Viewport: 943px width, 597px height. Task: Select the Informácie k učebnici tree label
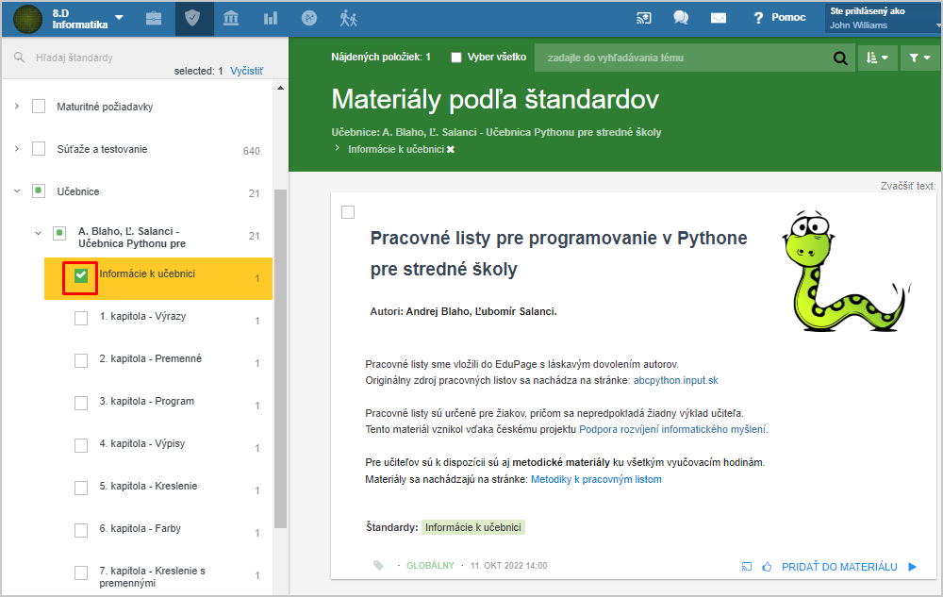pos(147,274)
